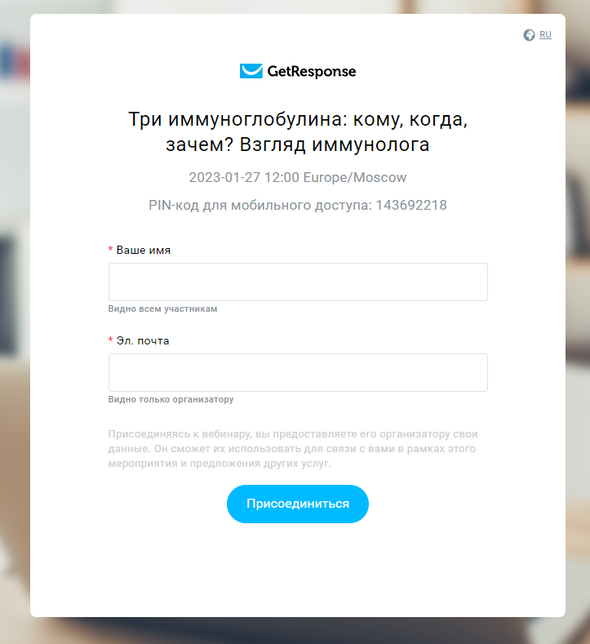
Task: Open the RU language selector link
Action: (545, 35)
